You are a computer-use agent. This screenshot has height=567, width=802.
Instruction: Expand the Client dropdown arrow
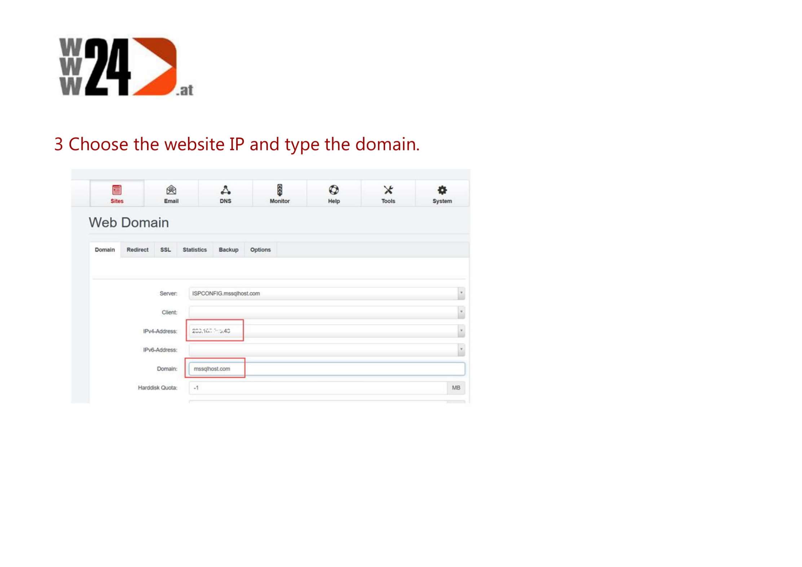point(461,312)
